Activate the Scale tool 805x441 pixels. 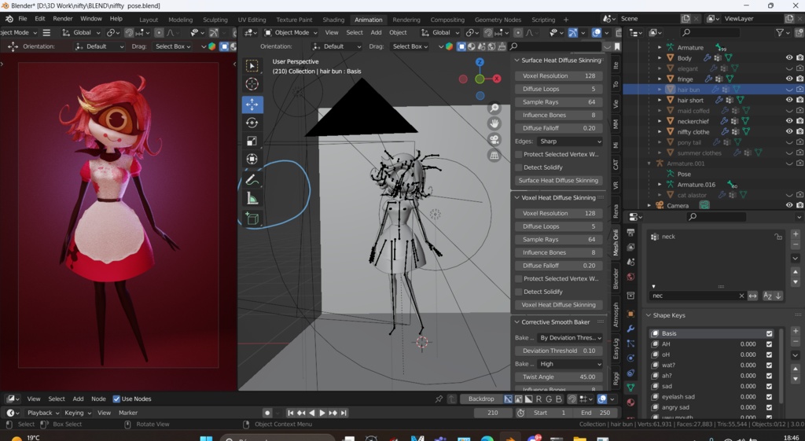(252, 141)
